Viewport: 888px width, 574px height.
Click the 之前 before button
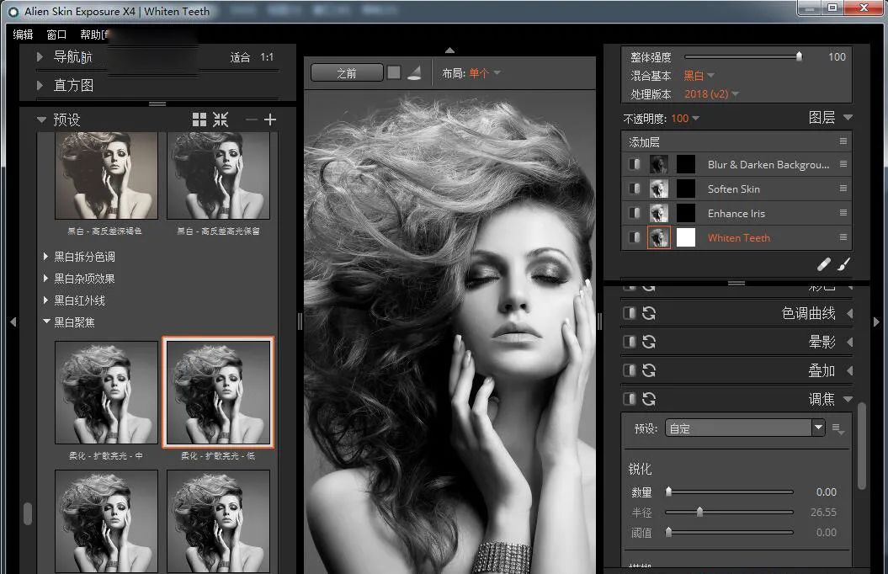click(347, 73)
